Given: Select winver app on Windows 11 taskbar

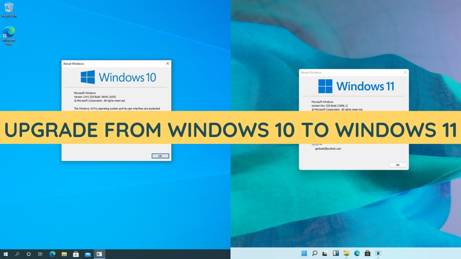Looking at the screenshot, I should [x=378, y=253].
